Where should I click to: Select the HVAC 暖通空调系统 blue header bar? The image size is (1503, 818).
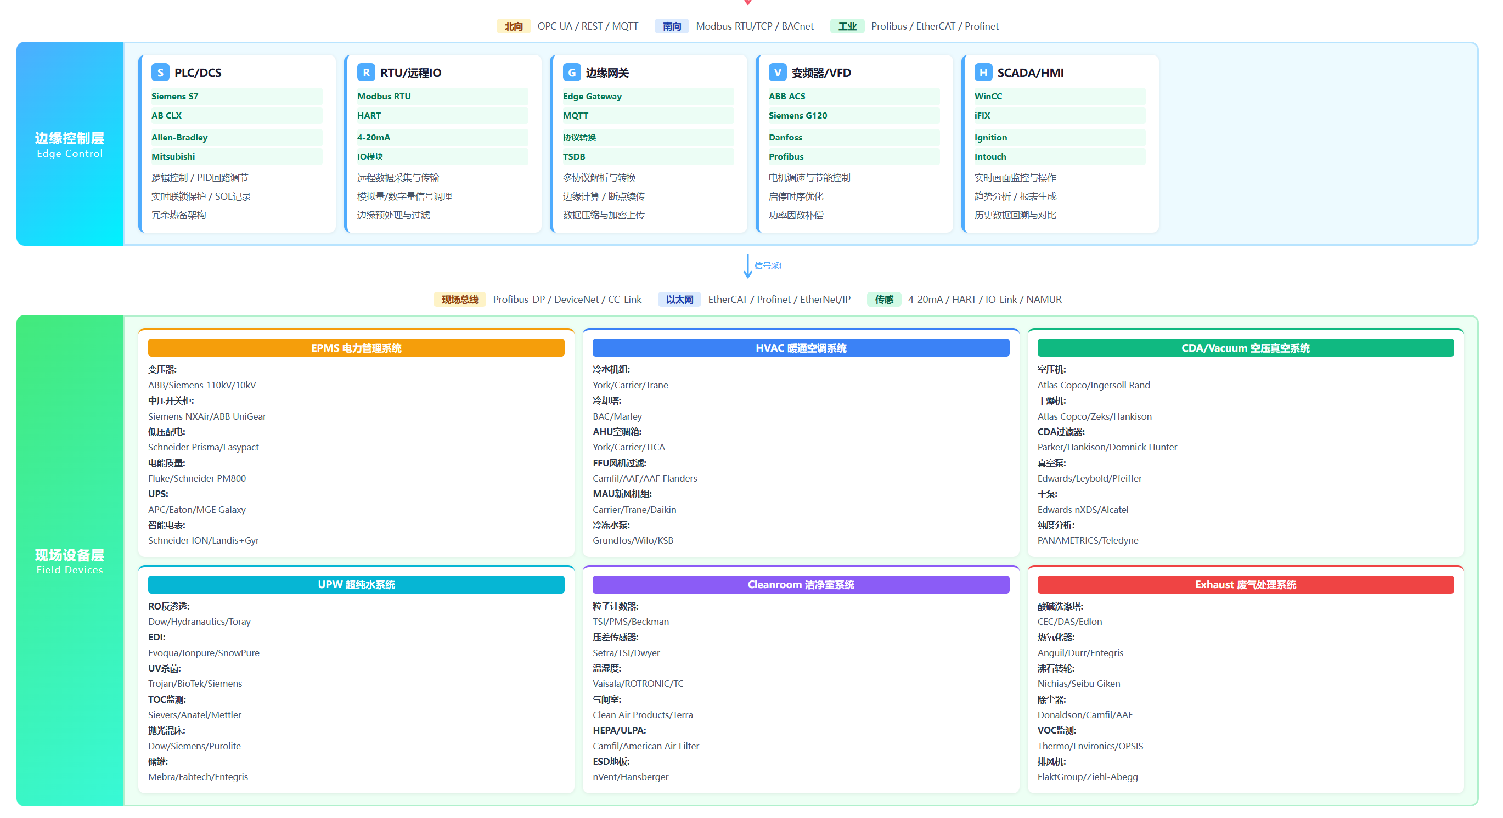pyautogui.click(x=801, y=348)
